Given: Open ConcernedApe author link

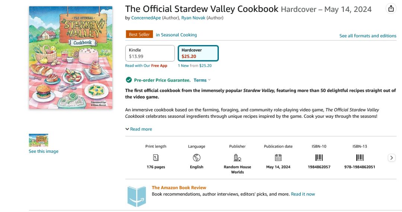Looking at the screenshot, I should 146,18.
